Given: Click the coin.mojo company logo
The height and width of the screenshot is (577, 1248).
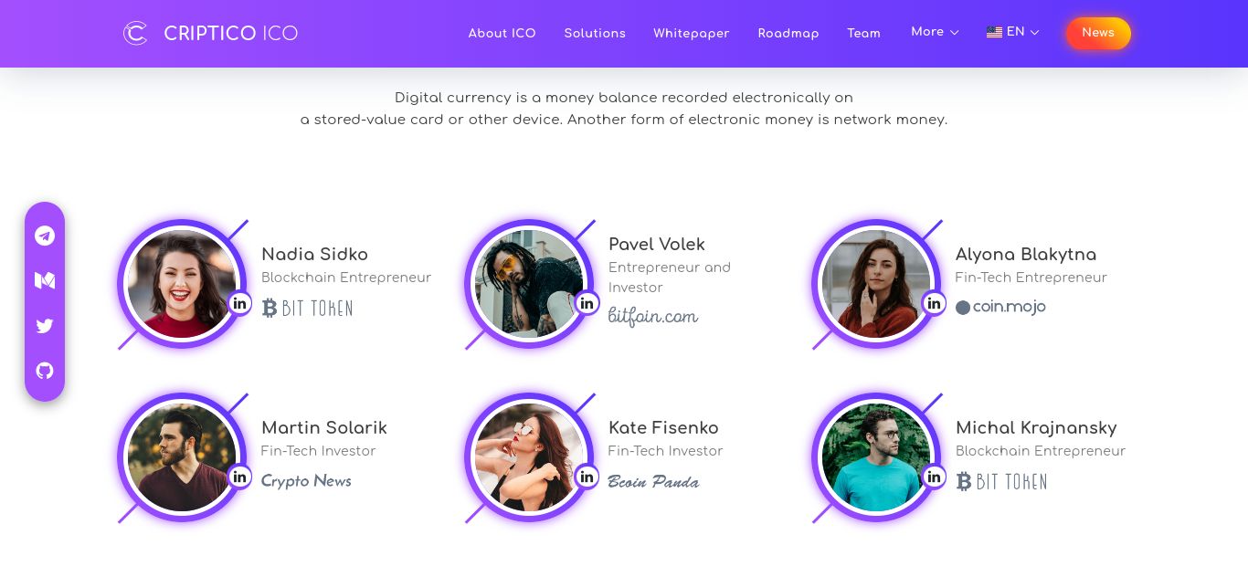Looking at the screenshot, I should click(1000, 307).
